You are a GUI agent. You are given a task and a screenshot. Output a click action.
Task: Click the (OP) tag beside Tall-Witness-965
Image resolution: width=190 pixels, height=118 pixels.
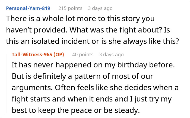(59, 55)
